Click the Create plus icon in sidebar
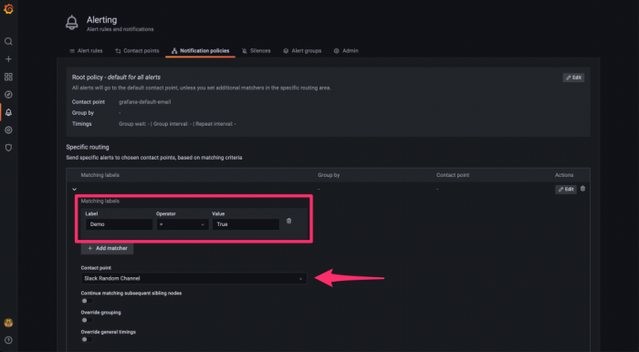 [8, 59]
